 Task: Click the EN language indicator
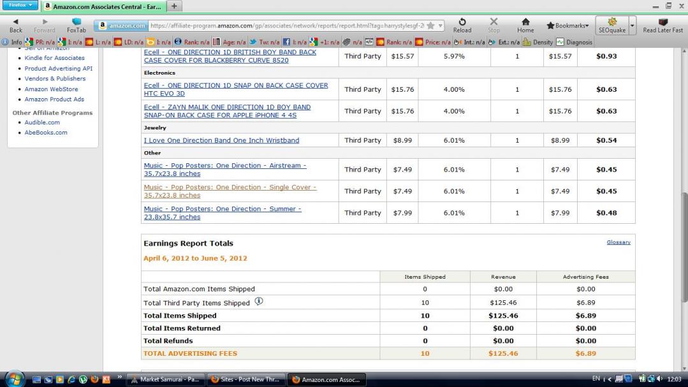(x=596, y=379)
